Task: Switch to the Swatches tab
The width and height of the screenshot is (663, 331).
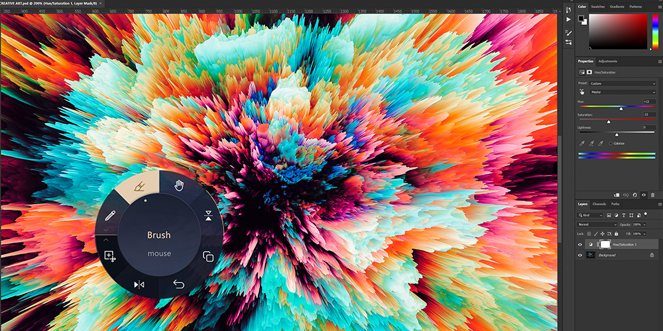Action: point(597,7)
